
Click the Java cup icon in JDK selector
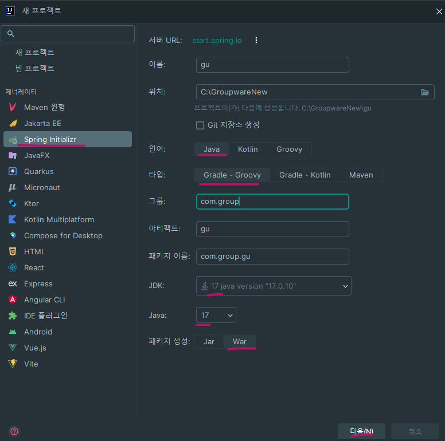click(205, 286)
